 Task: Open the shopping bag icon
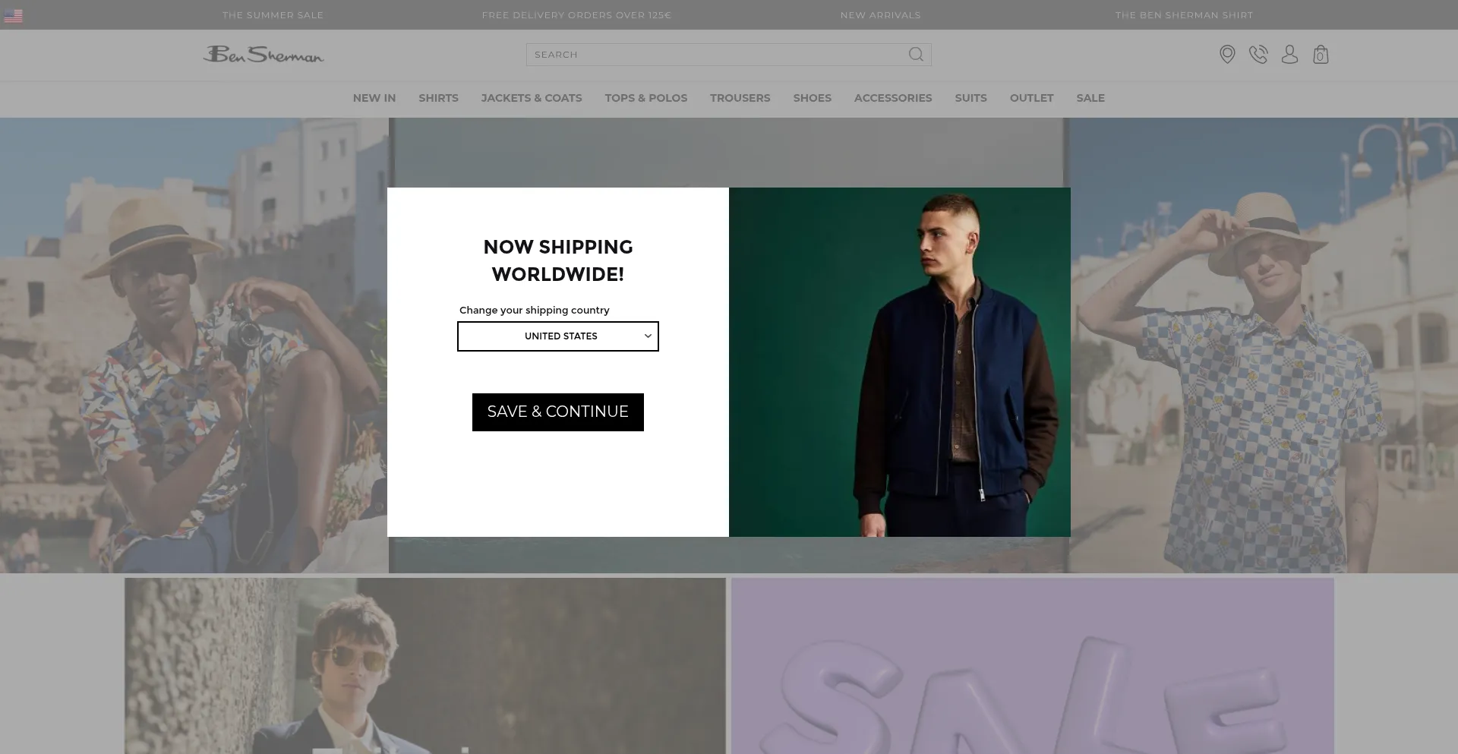pyautogui.click(x=1321, y=55)
